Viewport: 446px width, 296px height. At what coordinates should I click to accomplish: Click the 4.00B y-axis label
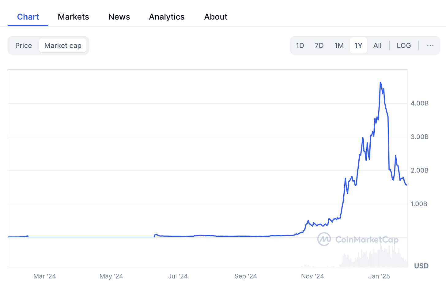point(419,103)
